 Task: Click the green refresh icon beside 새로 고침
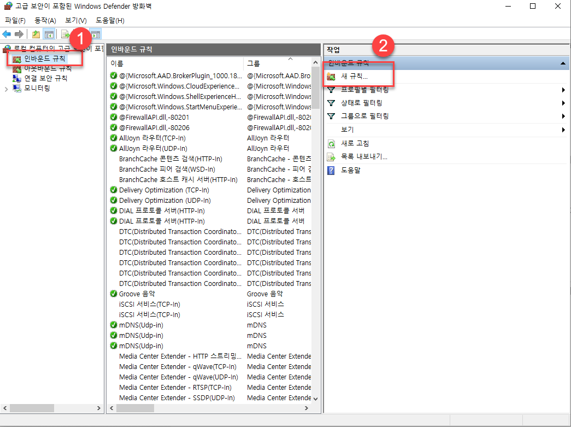(x=331, y=144)
